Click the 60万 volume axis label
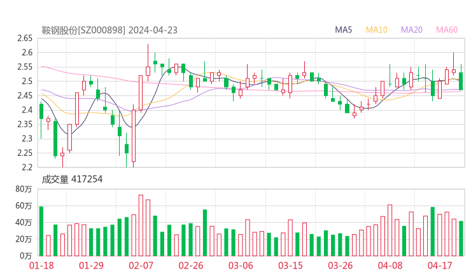This screenshot has height=280, width=471. 24,206
